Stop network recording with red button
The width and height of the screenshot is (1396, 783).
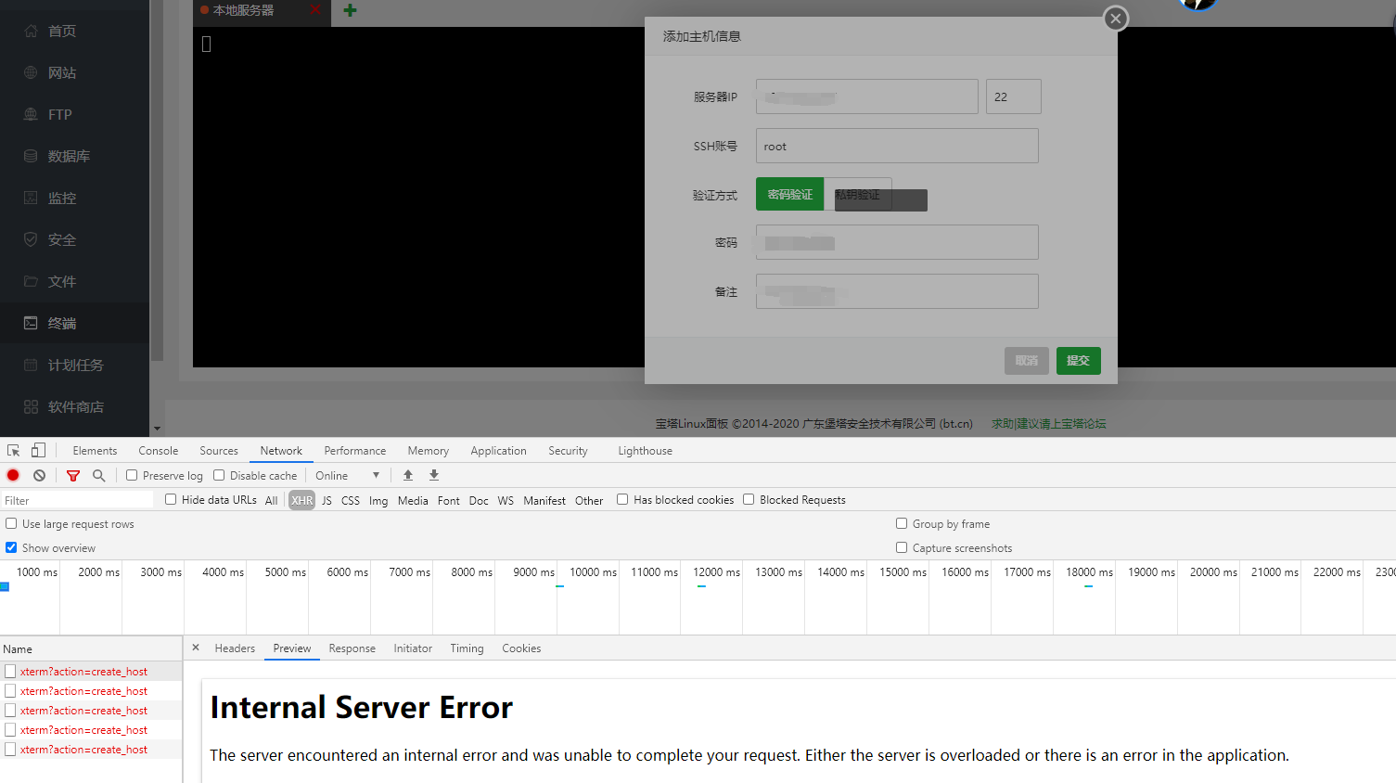pos(13,475)
